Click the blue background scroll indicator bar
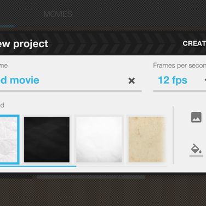This screenshot has height=206, width=206. click(38, 166)
